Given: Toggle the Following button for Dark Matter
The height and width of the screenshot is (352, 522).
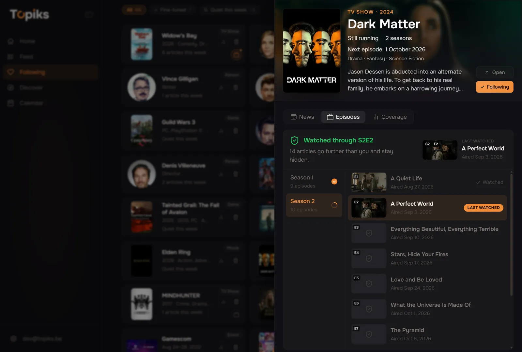Looking at the screenshot, I should coord(495,87).
